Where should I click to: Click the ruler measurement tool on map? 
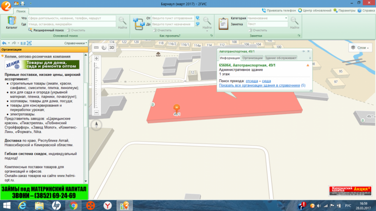pos(96,47)
